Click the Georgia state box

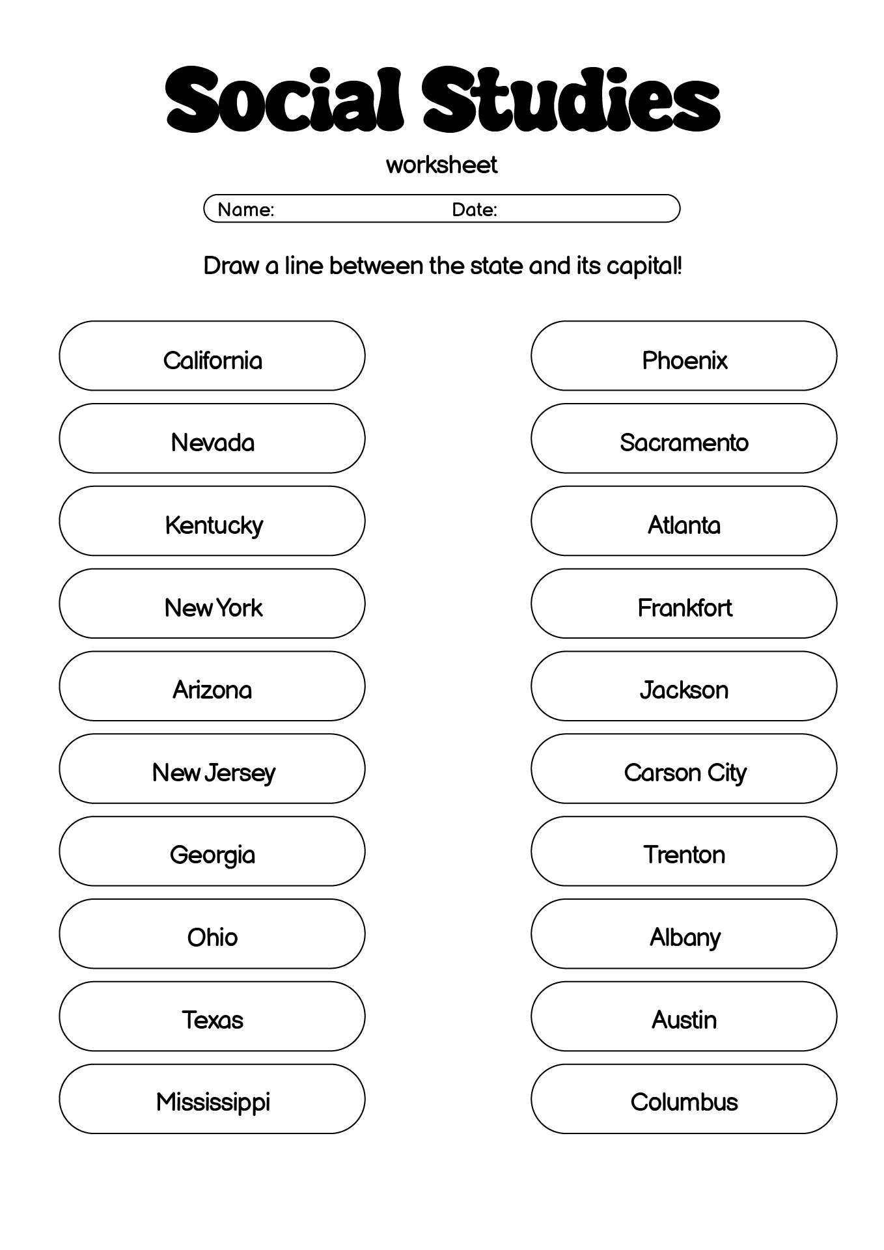pos(212,852)
